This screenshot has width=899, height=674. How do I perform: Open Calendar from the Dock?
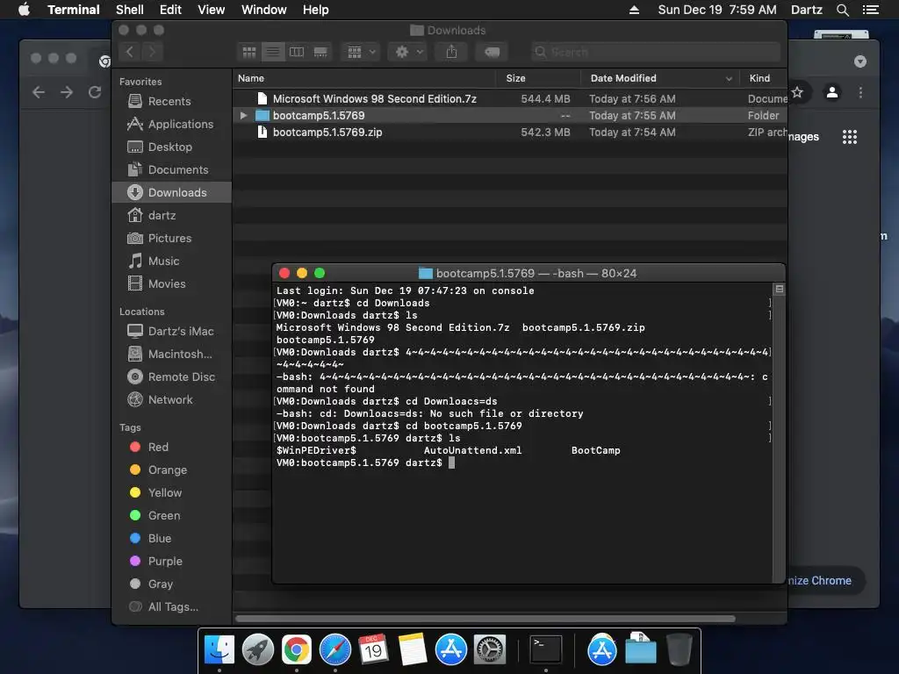[x=374, y=649]
